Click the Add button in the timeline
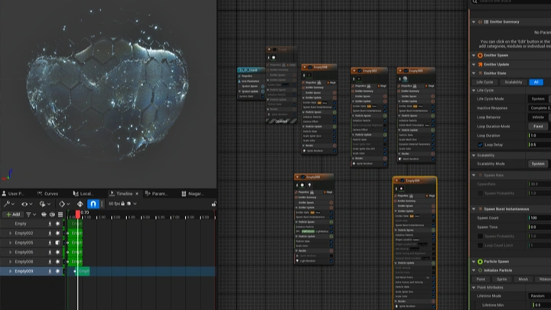Screen dimensions: 551x310 click(12, 215)
